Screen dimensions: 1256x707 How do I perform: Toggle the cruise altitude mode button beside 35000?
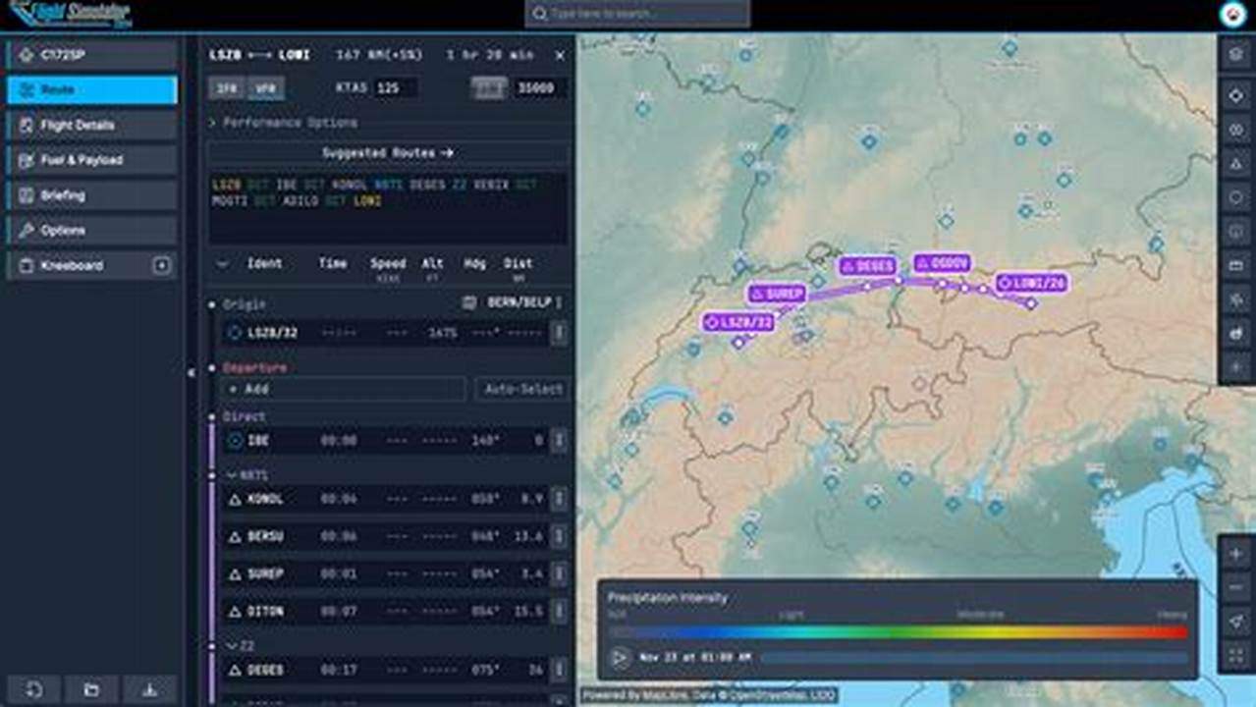point(487,87)
